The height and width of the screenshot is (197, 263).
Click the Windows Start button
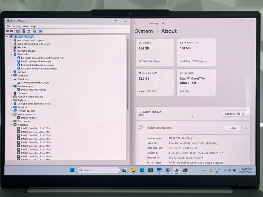[72, 170]
